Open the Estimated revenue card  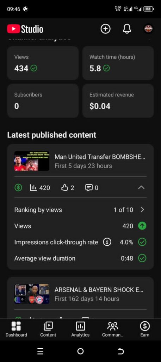(118, 101)
